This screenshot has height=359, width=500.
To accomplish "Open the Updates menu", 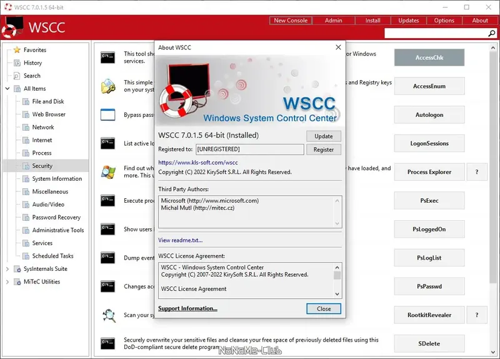I will 409,21.
